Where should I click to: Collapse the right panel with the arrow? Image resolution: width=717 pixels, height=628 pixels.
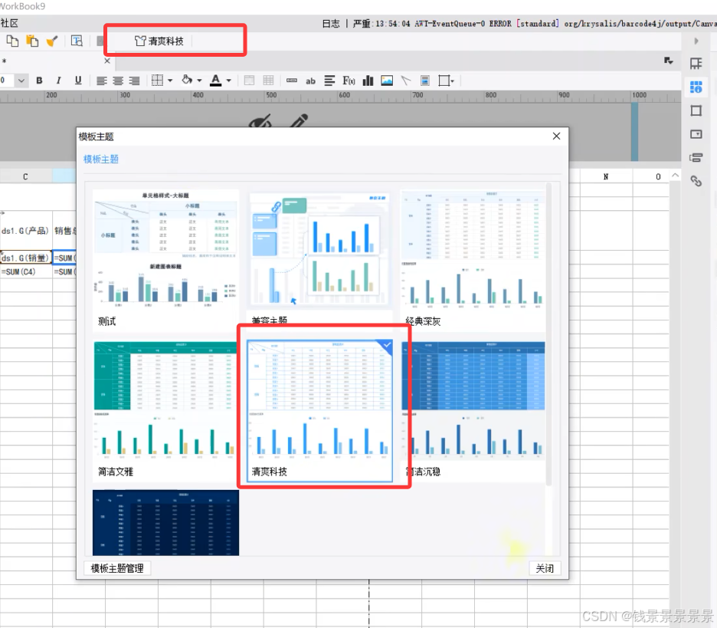(696, 41)
